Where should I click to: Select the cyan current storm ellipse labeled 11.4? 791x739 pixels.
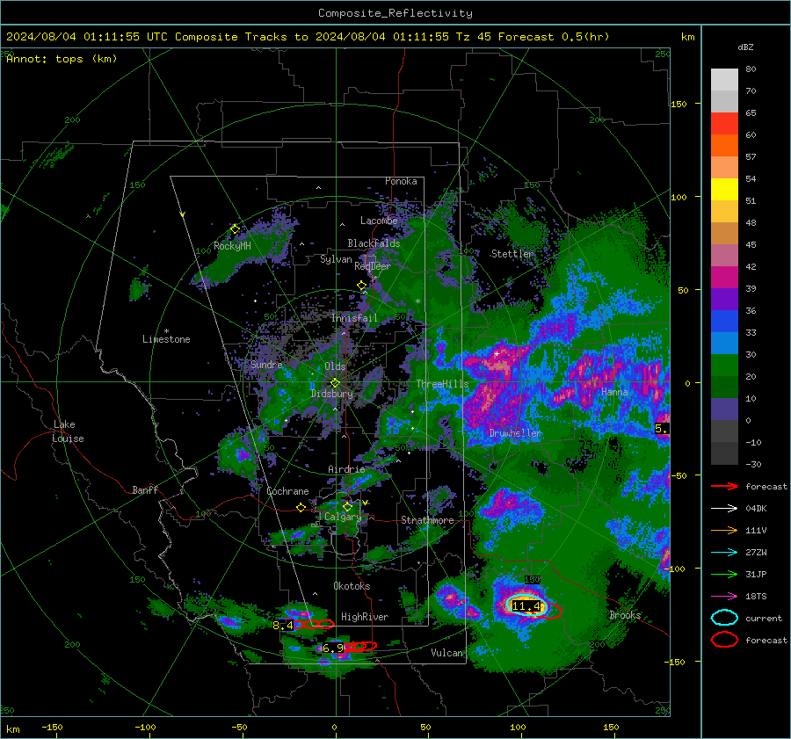(526, 605)
